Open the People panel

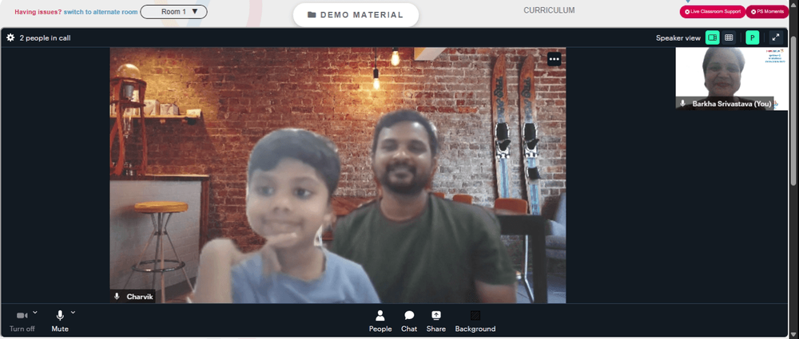pos(380,321)
